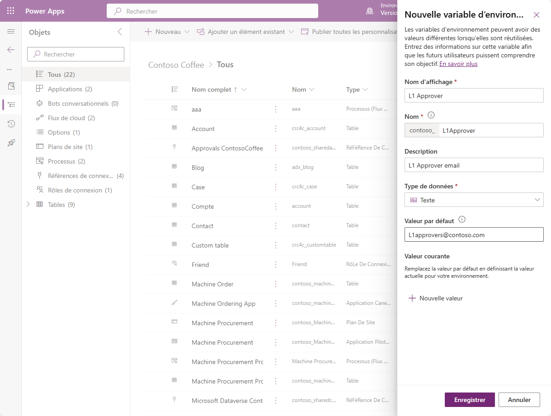This screenshot has width=551, height=416.
Task: Open the Account table row
Action: [x=203, y=129]
